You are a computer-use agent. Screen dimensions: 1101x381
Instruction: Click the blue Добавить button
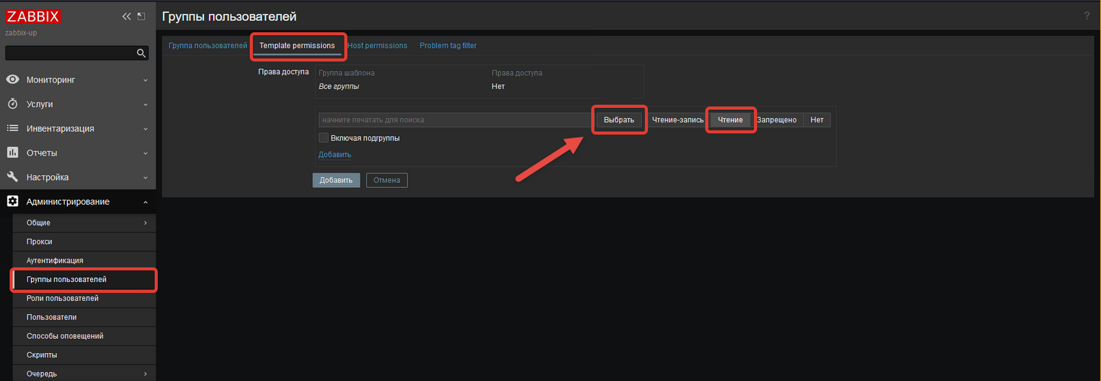pyautogui.click(x=336, y=180)
